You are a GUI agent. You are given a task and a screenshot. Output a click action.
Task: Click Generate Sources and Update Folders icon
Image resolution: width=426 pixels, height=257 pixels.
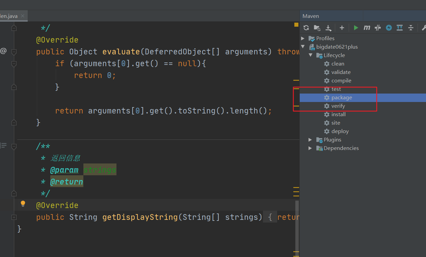(317, 28)
